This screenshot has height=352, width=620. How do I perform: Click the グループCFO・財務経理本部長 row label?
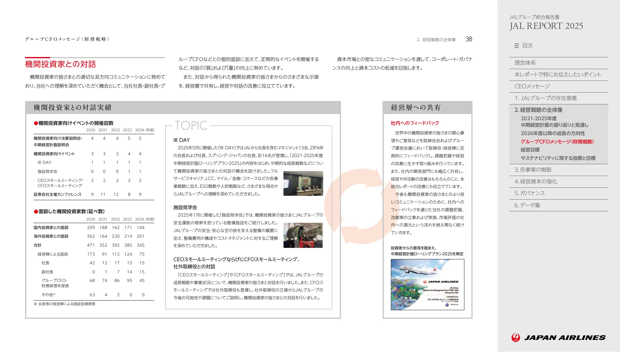(x=55, y=283)
